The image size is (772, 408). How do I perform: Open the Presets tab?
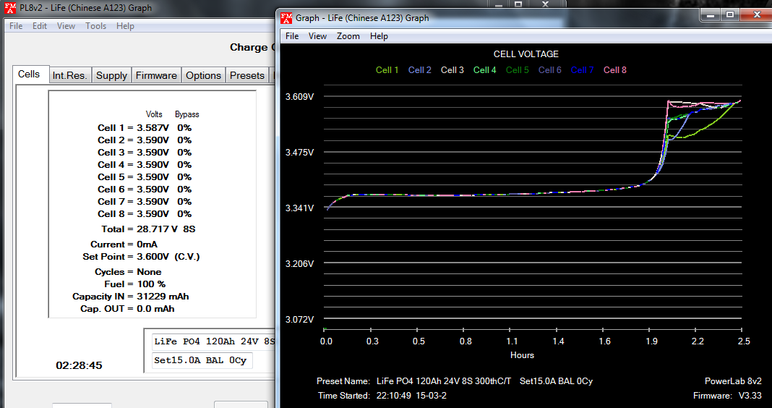[246, 75]
